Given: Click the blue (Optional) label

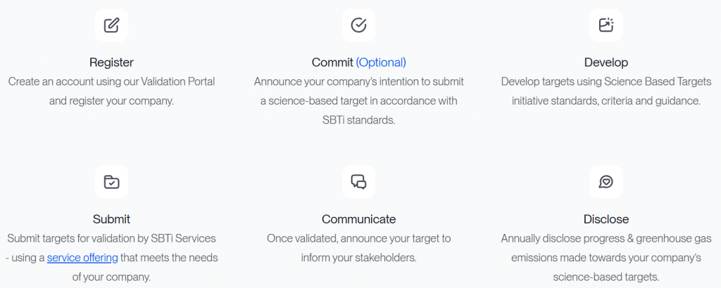Looking at the screenshot, I should (381, 63).
